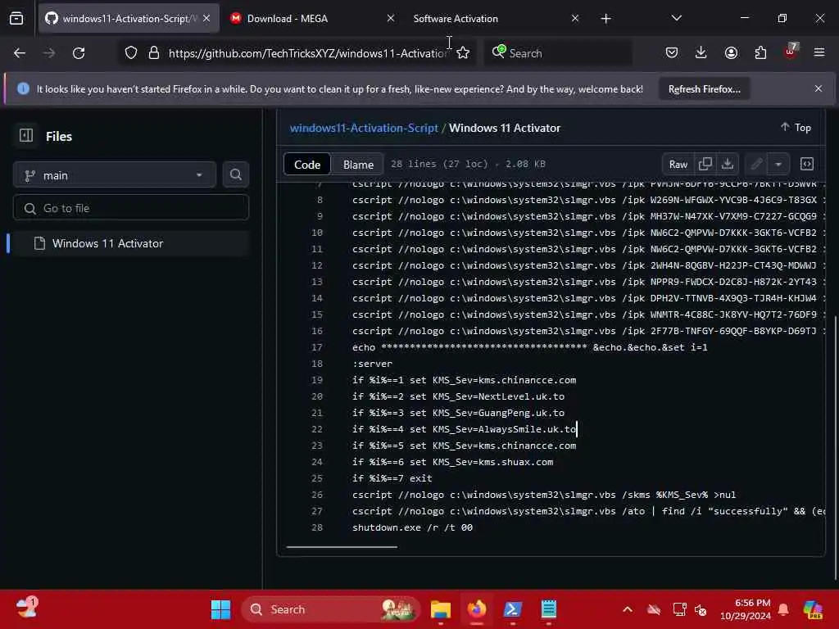The width and height of the screenshot is (839, 629).
Task: Open the Firefox hamburger menu
Action: (x=819, y=53)
